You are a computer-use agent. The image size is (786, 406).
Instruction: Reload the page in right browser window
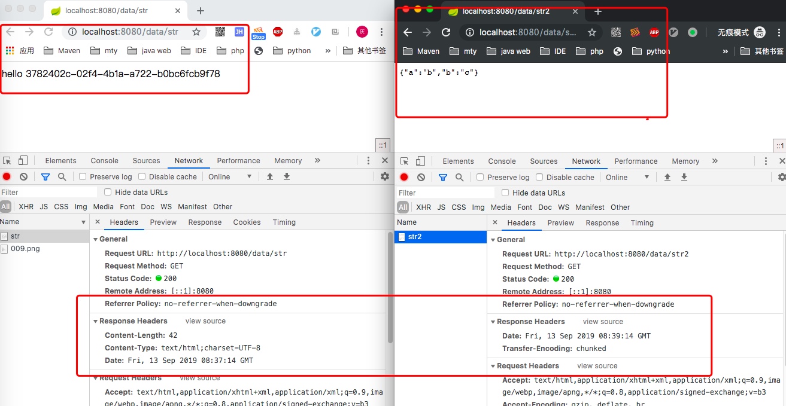point(446,32)
